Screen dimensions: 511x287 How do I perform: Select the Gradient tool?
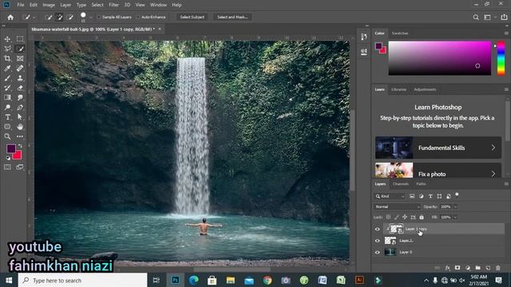7,97
